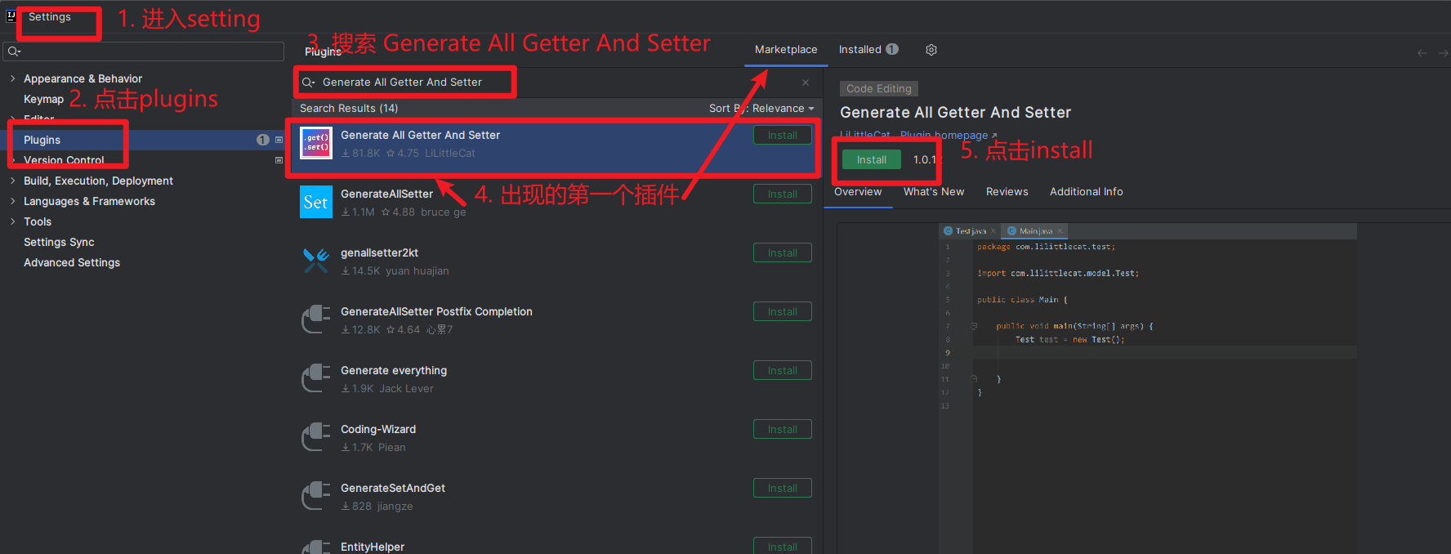Select the Generate everything plugin title
The width and height of the screenshot is (1451, 554).
click(x=394, y=370)
